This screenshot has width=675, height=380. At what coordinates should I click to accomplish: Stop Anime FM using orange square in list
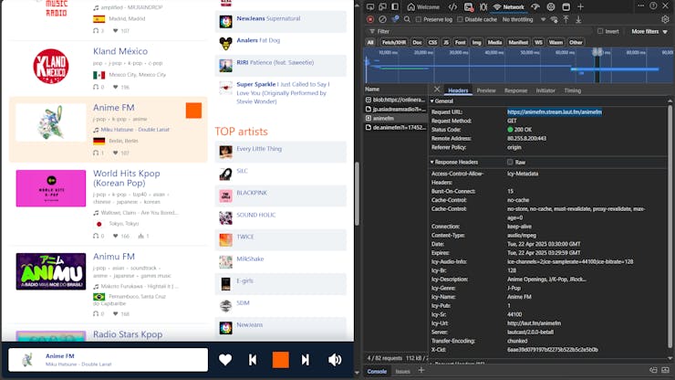(x=193, y=111)
